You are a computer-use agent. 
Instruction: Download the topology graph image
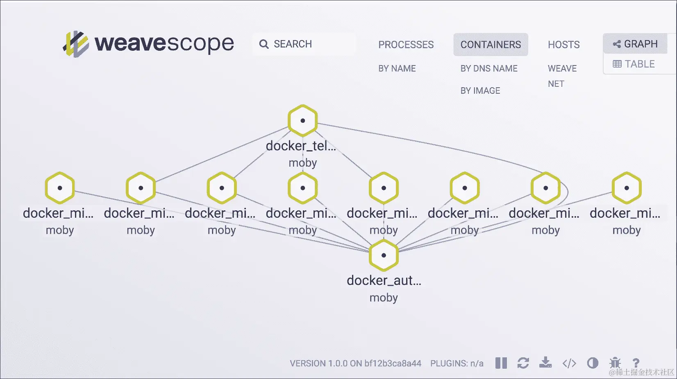(546, 363)
